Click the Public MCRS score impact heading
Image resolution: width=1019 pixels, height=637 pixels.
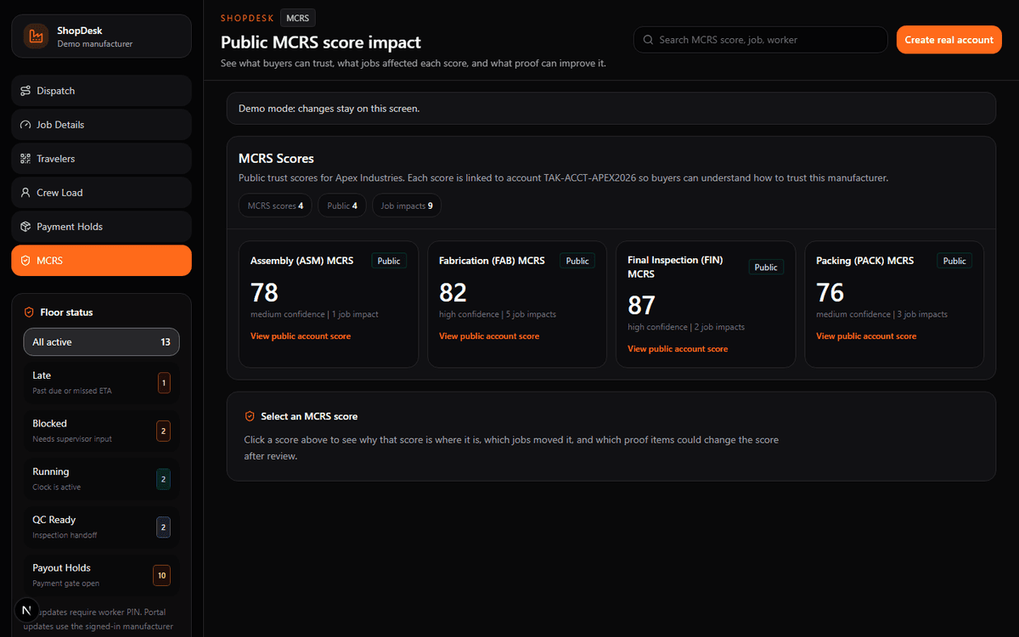point(321,42)
